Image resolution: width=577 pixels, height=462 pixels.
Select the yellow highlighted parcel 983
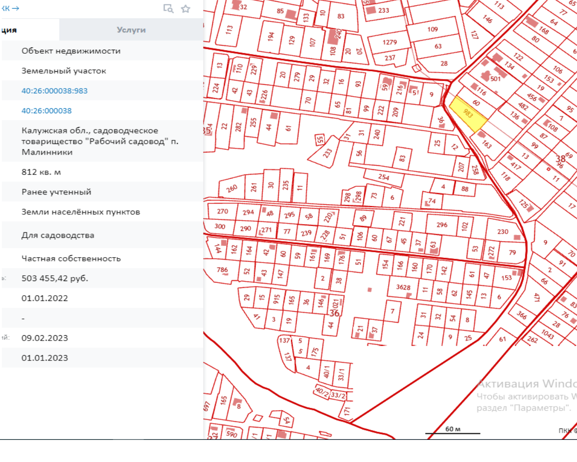coord(468,113)
